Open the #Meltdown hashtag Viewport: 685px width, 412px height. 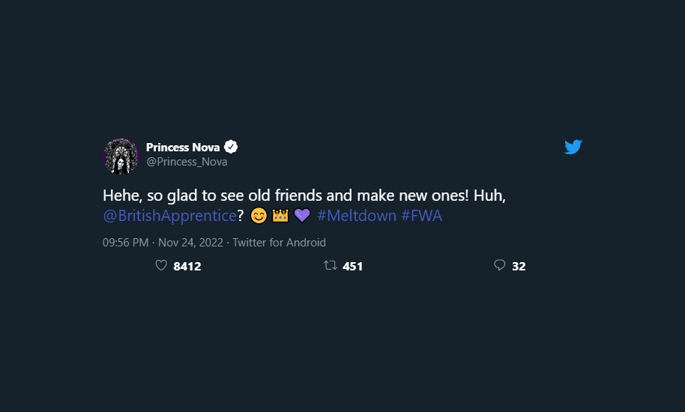coord(357,216)
